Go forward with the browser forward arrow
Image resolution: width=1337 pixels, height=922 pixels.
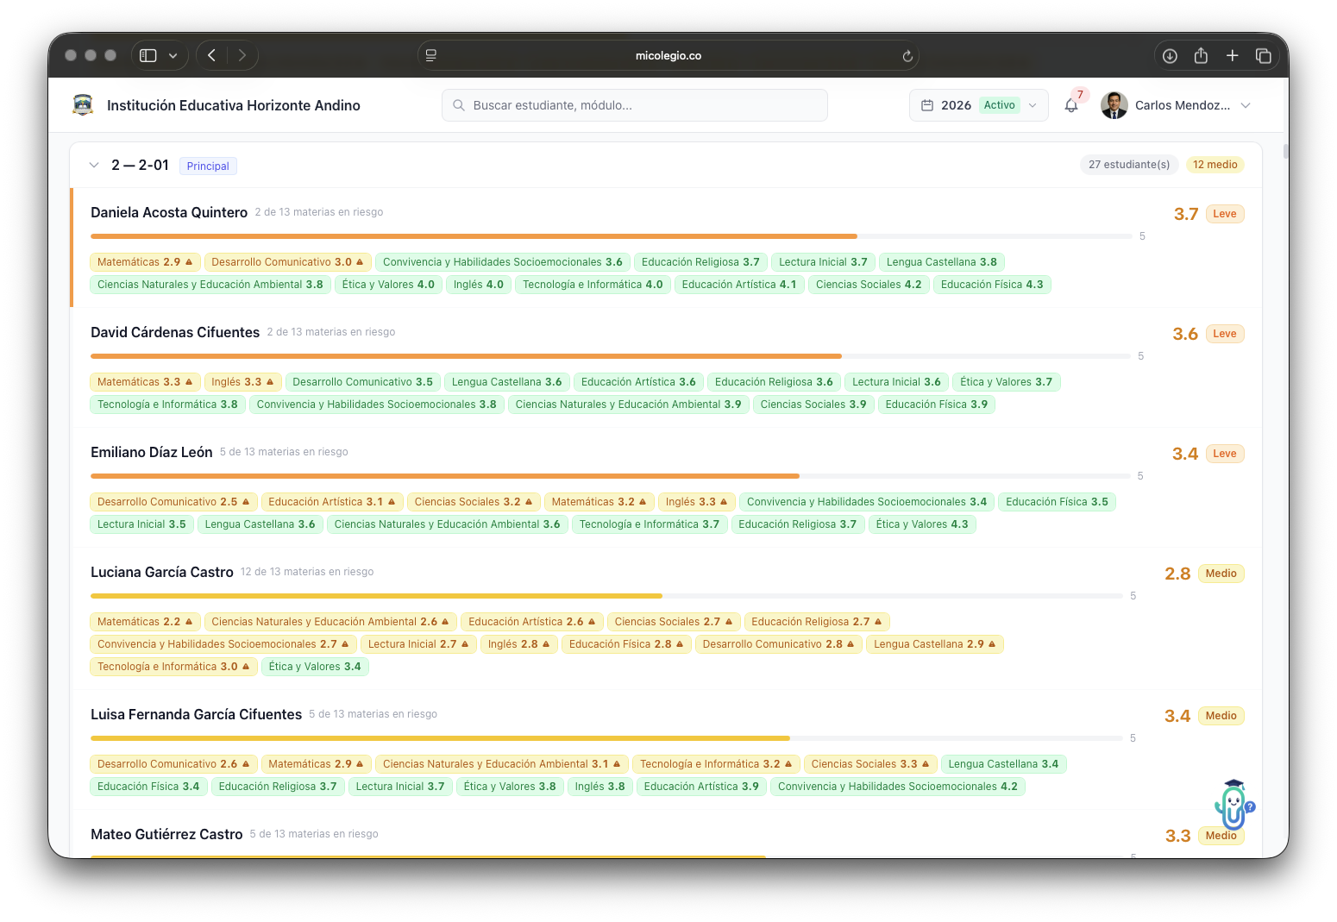tap(242, 55)
